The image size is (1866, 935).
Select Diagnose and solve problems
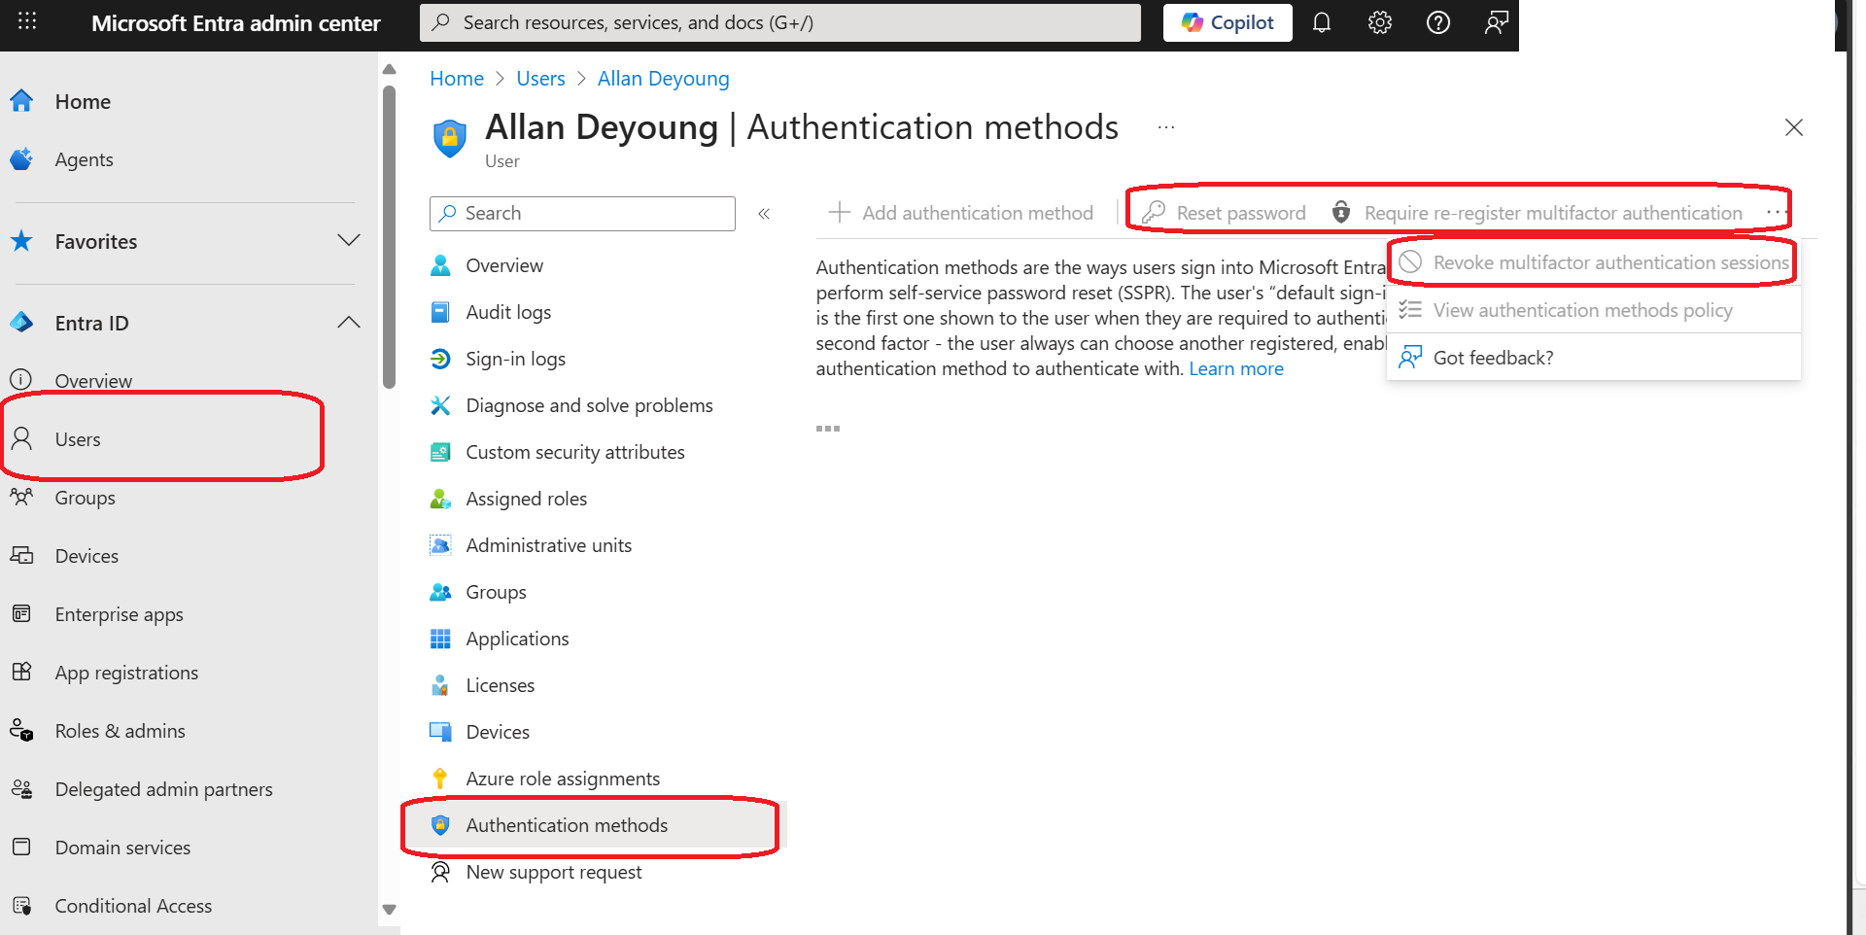click(589, 405)
